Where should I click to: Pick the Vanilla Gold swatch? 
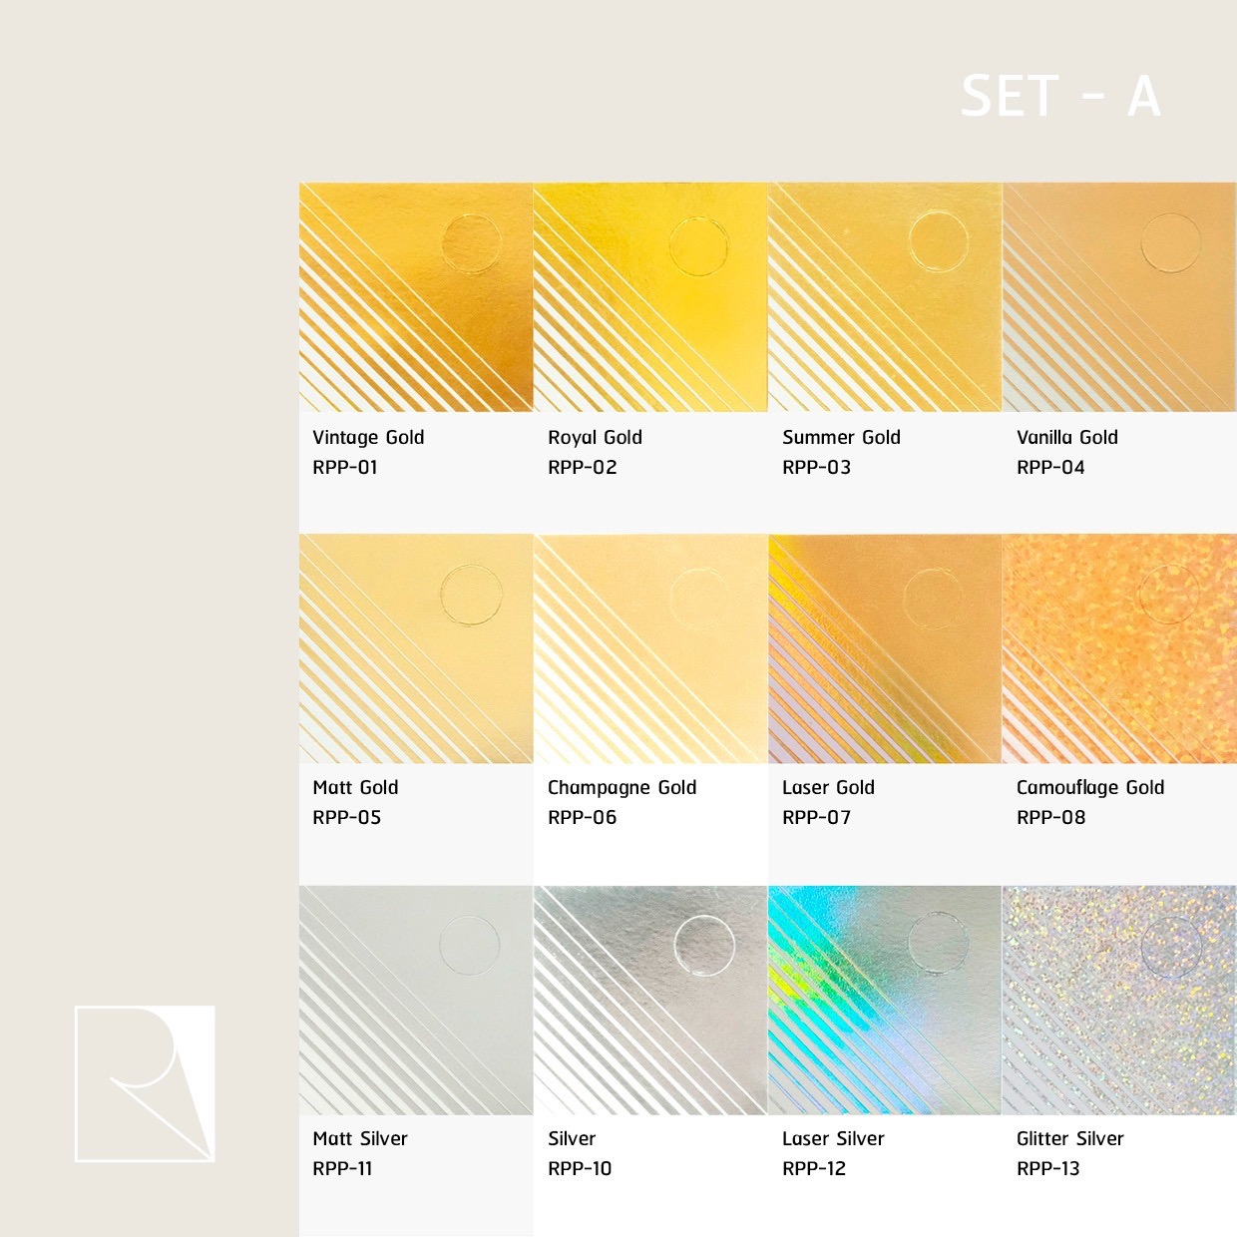(1119, 297)
